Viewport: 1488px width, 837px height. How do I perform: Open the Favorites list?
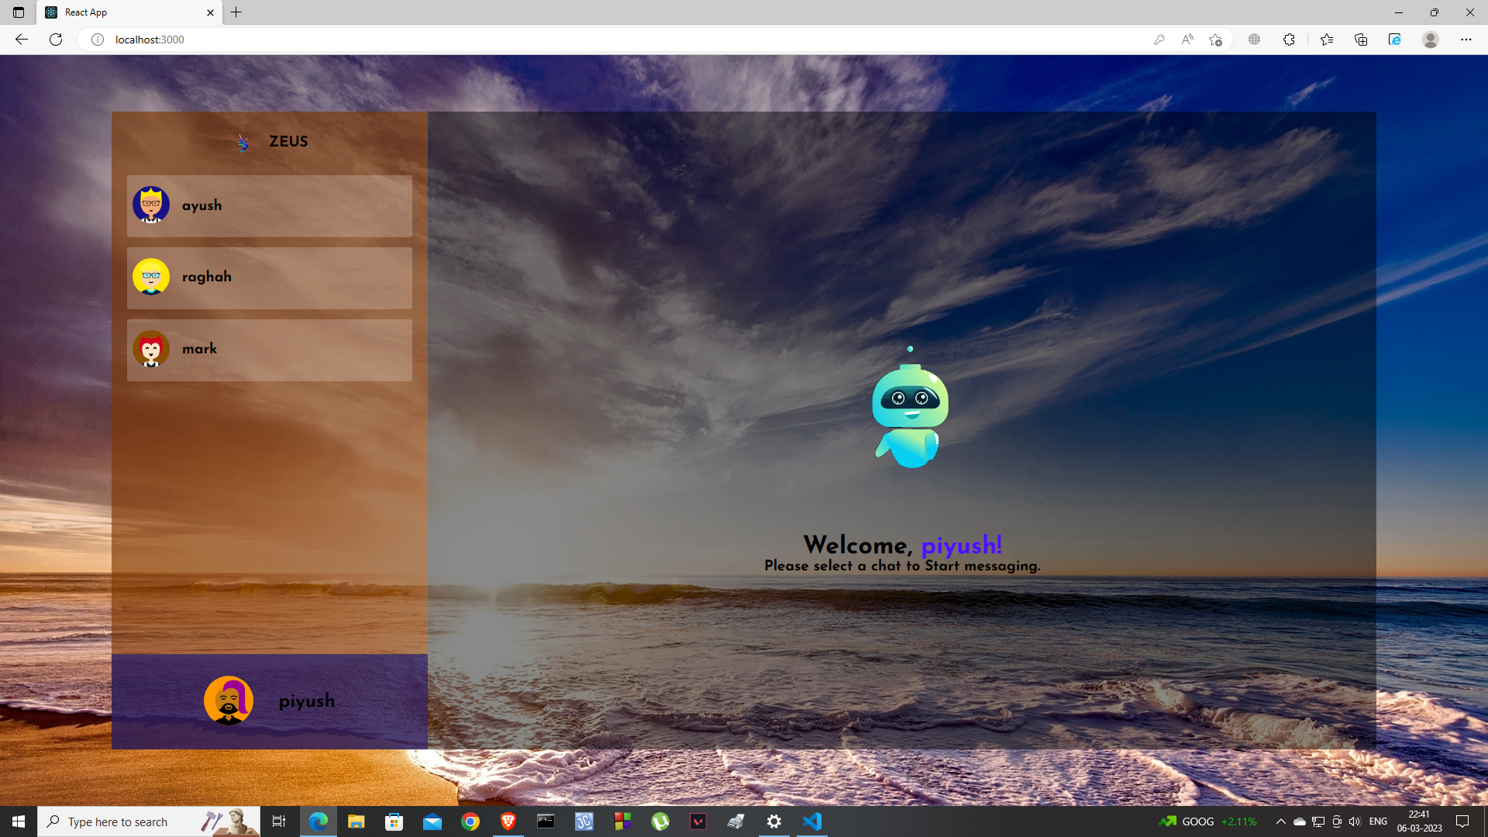coord(1326,40)
